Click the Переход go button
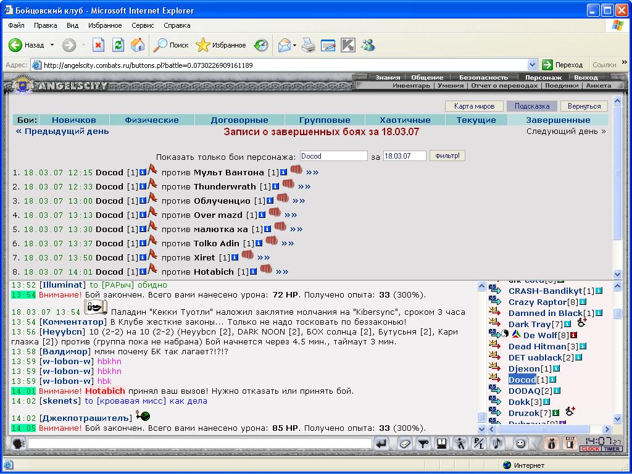 coord(563,65)
